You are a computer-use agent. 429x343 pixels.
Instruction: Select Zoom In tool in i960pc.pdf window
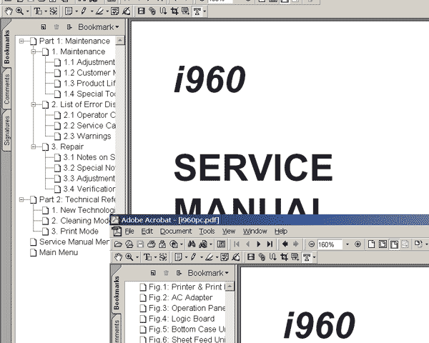129,257
